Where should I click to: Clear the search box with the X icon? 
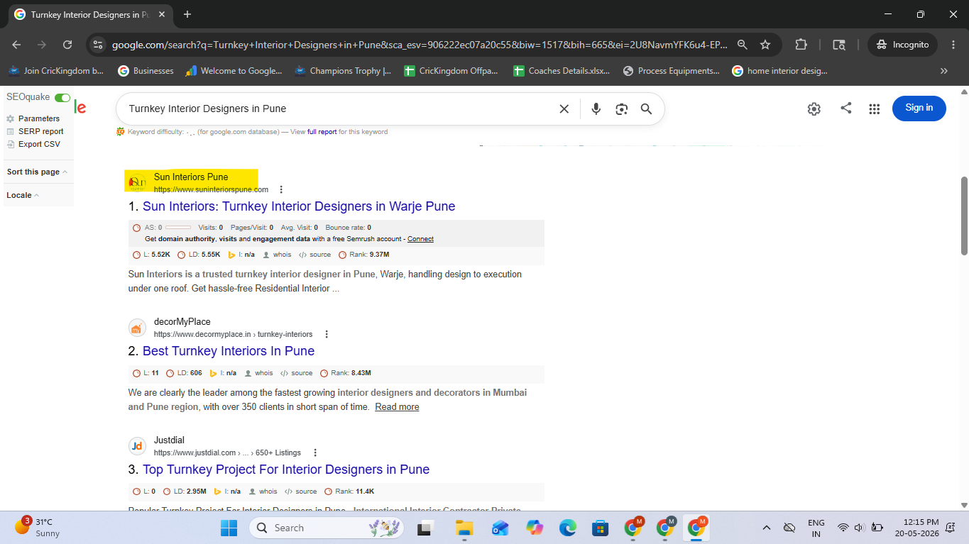point(564,109)
